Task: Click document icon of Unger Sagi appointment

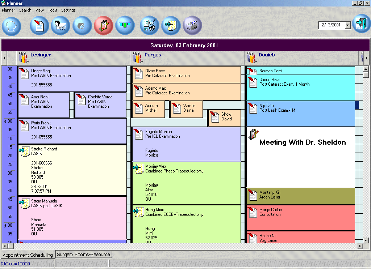Action: pos(24,73)
